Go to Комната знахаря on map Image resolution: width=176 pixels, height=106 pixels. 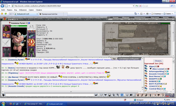click(125, 48)
